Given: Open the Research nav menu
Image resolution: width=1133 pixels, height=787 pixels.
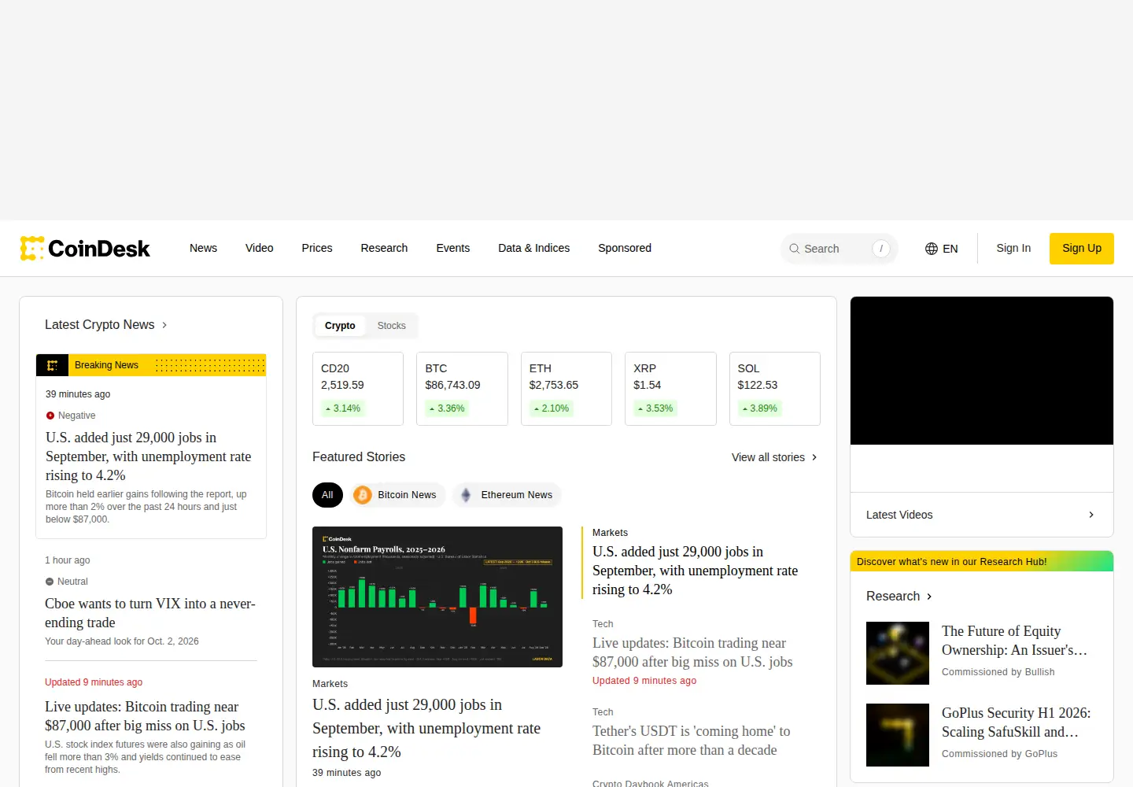Looking at the screenshot, I should click(x=384, y=248).
